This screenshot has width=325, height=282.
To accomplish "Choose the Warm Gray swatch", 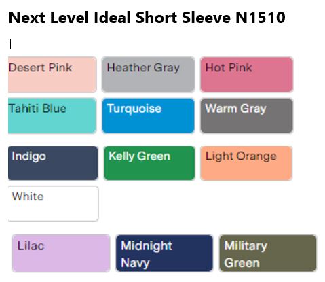I will pyautogui.click(x=247, y=116).
